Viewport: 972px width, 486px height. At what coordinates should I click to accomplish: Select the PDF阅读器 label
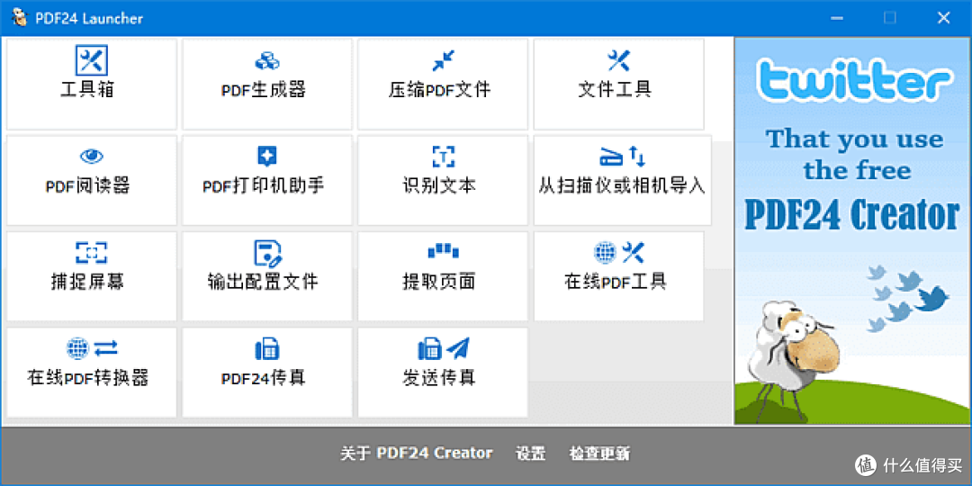click(88, 186)
